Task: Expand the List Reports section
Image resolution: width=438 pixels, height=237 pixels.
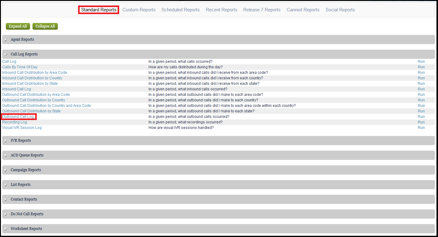Action: (x=218, y=185)
